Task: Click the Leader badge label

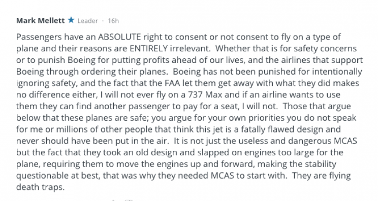Action: [x=87, y=21]
